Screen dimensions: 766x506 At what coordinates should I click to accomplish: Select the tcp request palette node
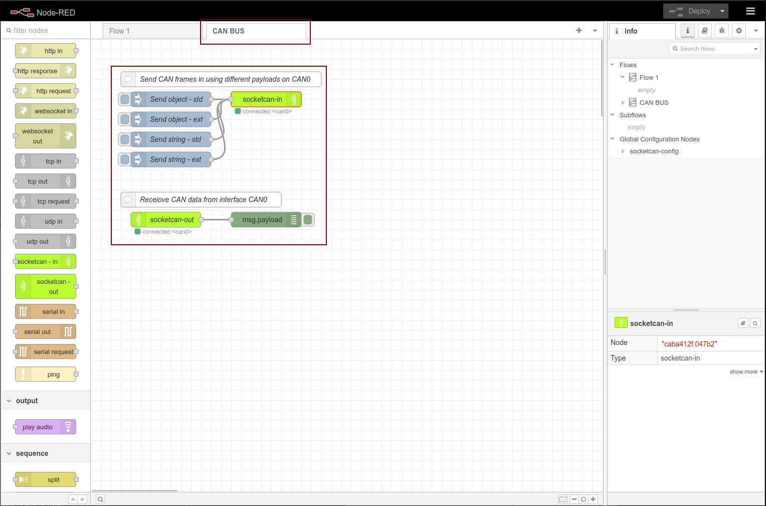click(46, 201)
